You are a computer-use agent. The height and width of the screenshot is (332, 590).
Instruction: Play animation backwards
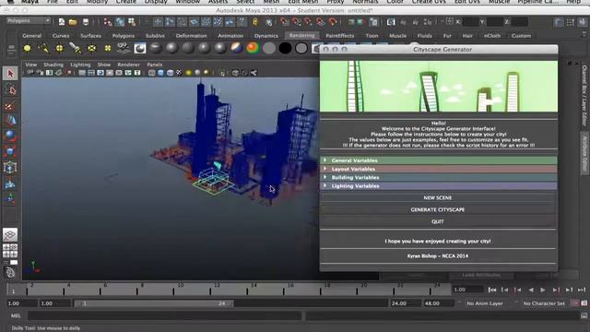point(531,290)
